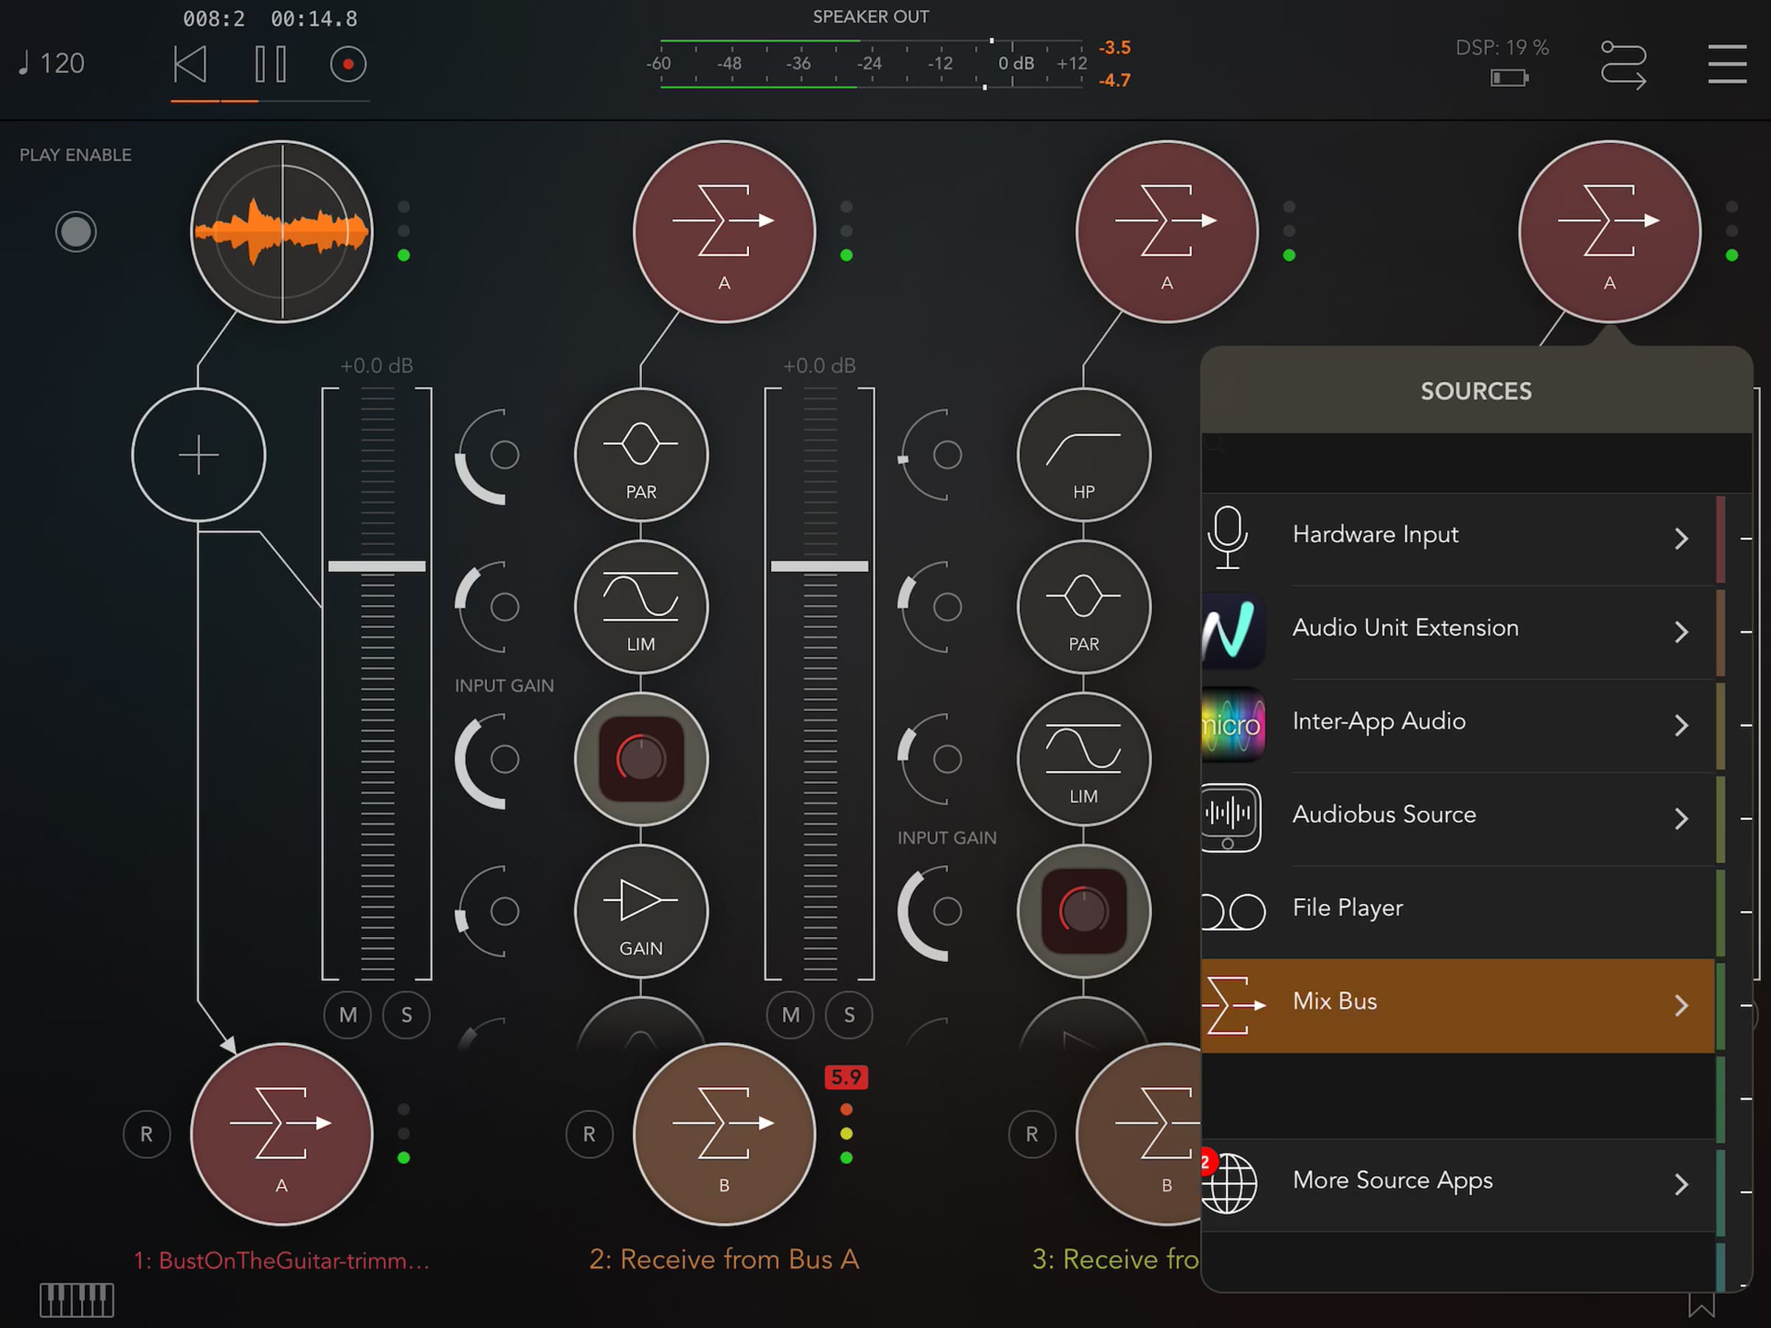Open the hamburger main menu
Screen dimensions: 1771x1328
[x=1726, y=64]
